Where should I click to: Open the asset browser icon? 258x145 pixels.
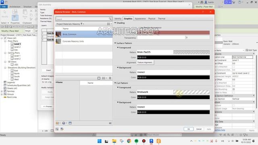70,123
